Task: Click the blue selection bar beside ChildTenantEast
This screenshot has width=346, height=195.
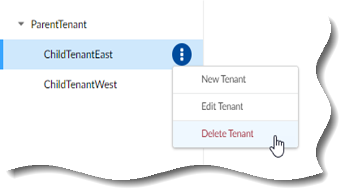Action: tap(1, 54)
